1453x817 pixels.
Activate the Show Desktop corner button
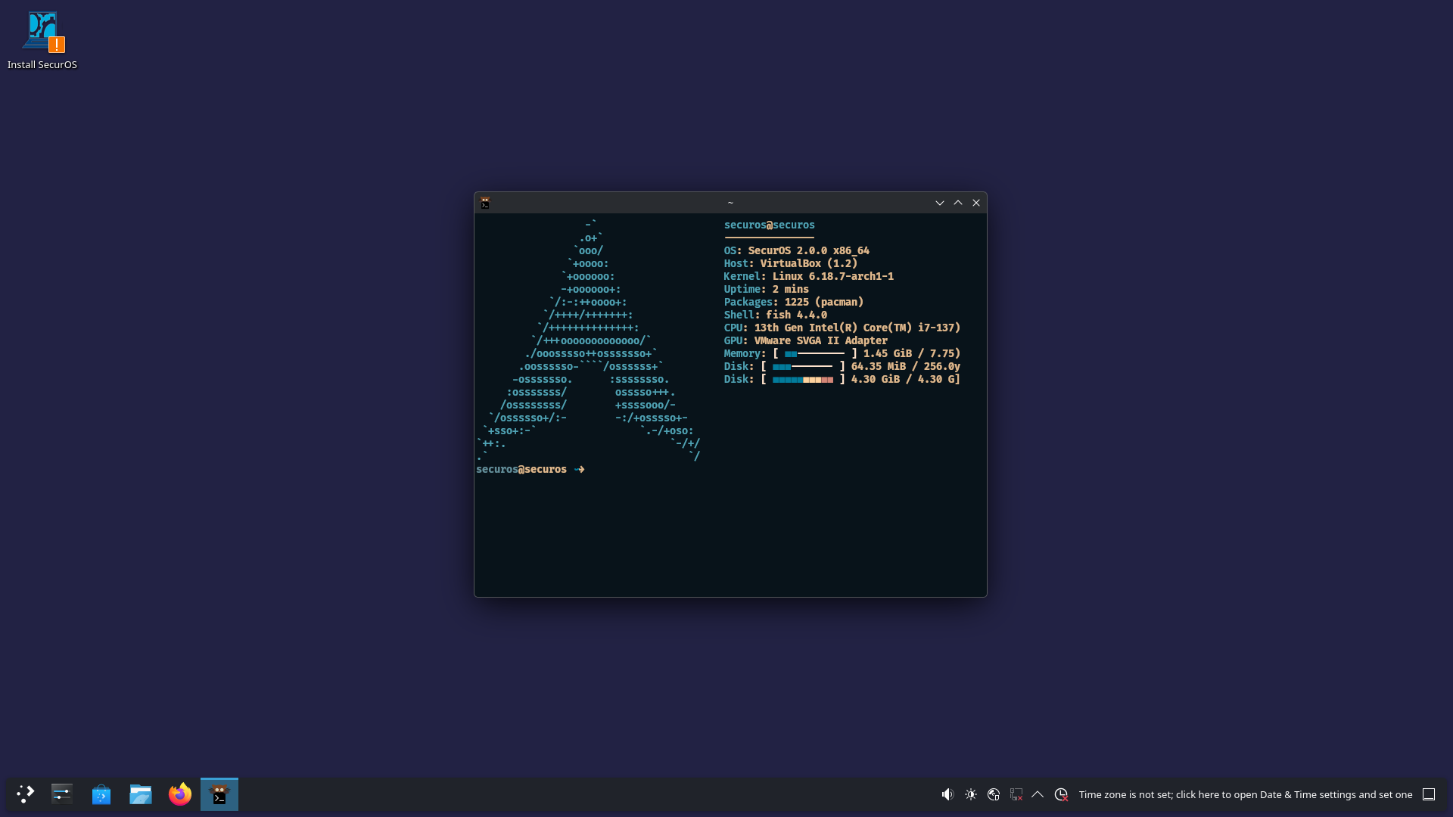point(1429,794)
